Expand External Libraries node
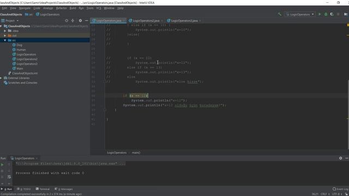The height and width of the screenshot is (196, 349). 1,78
